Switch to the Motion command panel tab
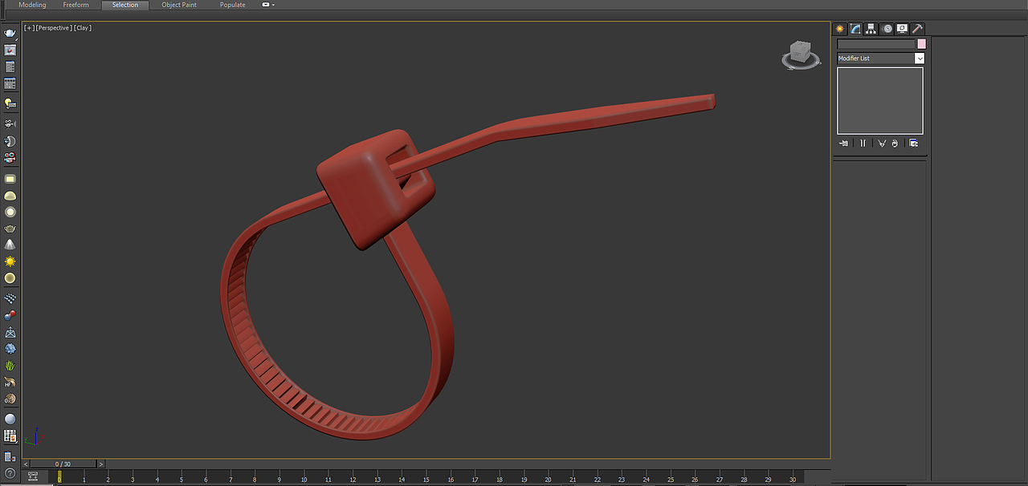The height and width of the screenshot is (486, 1028). [887, 28]
